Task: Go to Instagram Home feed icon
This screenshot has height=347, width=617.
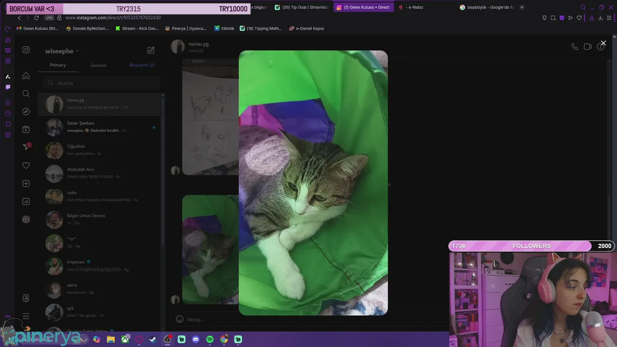Action: tap(26, 76)
